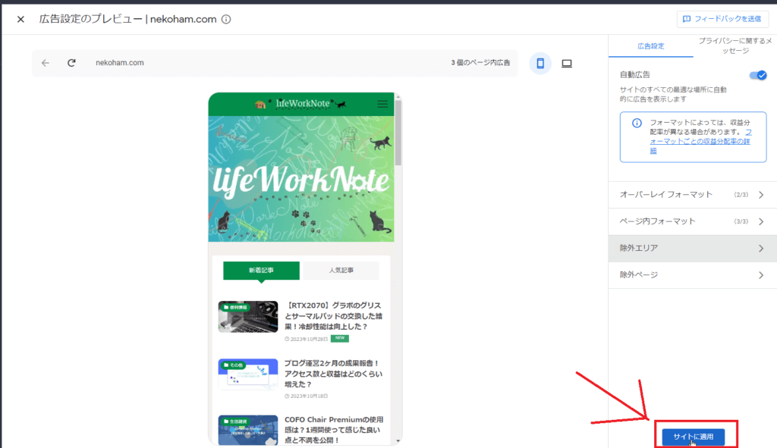Open フォーマットごとの収益分配率の詳細 link
This screenshot has height=448, width=777.
[x=700, y=142]
